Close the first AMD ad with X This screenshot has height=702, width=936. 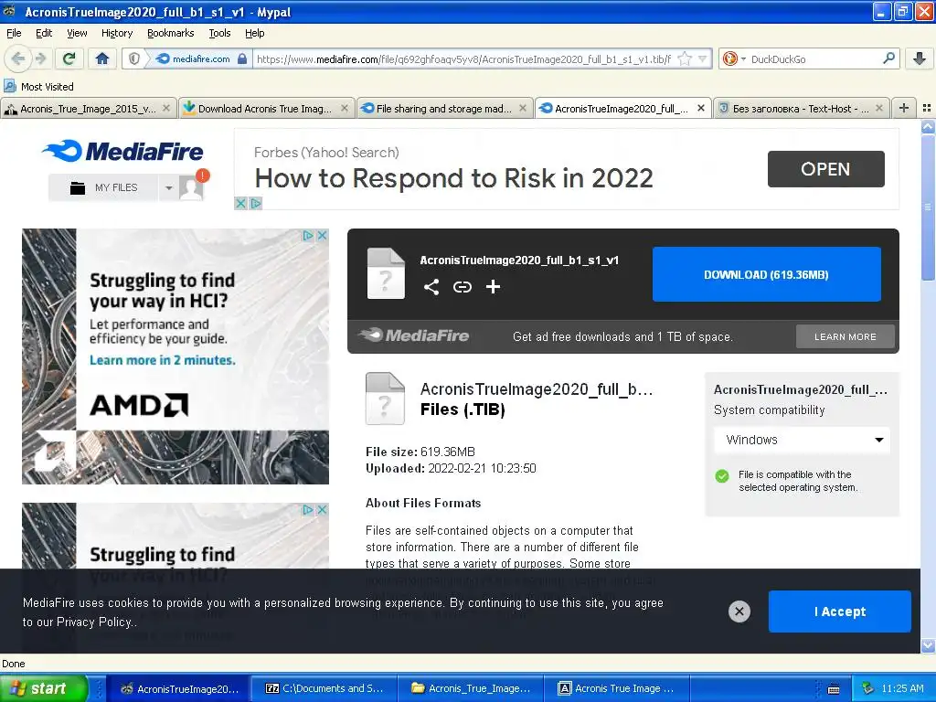(322, 235)
